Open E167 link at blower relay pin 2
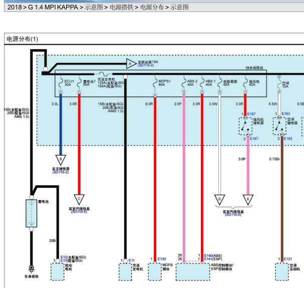 coord(254,138)
